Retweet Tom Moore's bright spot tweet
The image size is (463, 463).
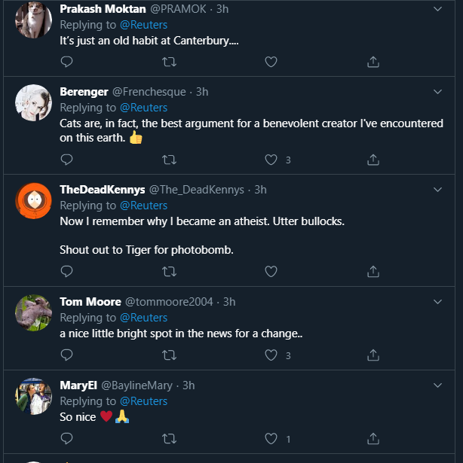(x=170, y=355)
